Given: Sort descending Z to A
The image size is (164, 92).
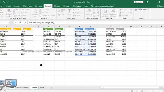Looking at the screenshot, I should tap(59, 15).
